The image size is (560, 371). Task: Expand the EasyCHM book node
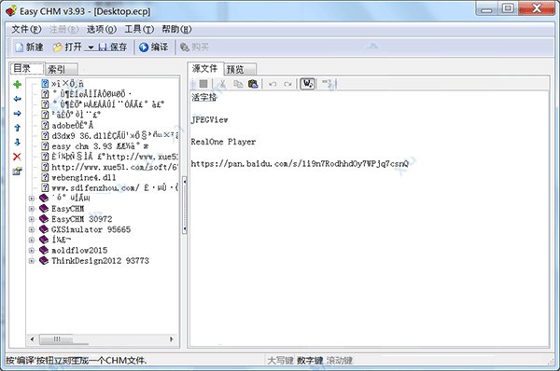[x=32, y=209]
